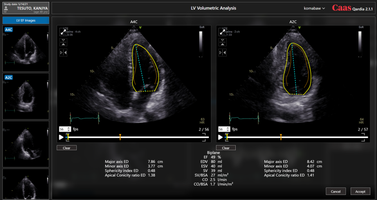Expand the A2C view to fullscreen
This screenshot has width=377, height=200.
[222, 31]
